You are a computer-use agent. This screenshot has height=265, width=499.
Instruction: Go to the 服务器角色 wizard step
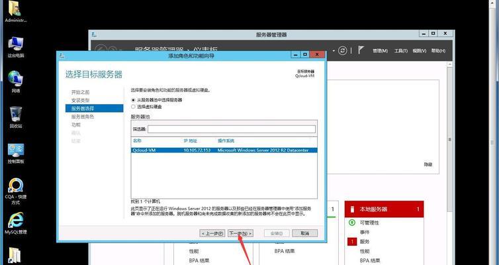(83, 117)
